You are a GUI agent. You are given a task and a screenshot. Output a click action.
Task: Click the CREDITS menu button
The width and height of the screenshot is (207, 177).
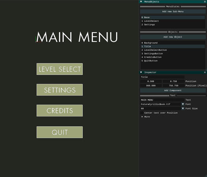click(60, 111)
